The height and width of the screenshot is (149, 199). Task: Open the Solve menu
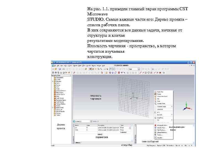point(84,66)
